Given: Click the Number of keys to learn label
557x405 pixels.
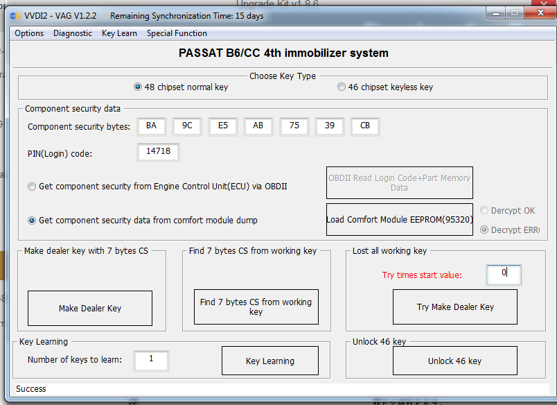Looking at the screenshot, I should click(75, 359).
